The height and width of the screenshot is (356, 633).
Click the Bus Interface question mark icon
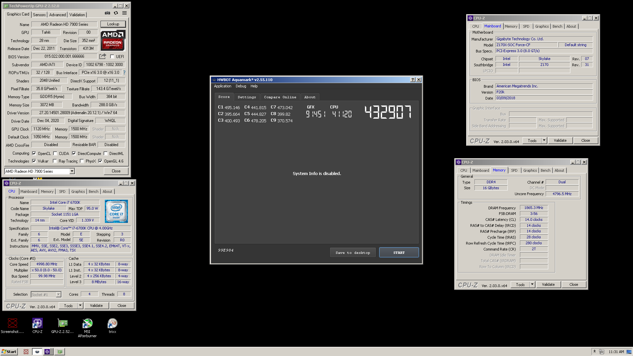tap(124, 73)
